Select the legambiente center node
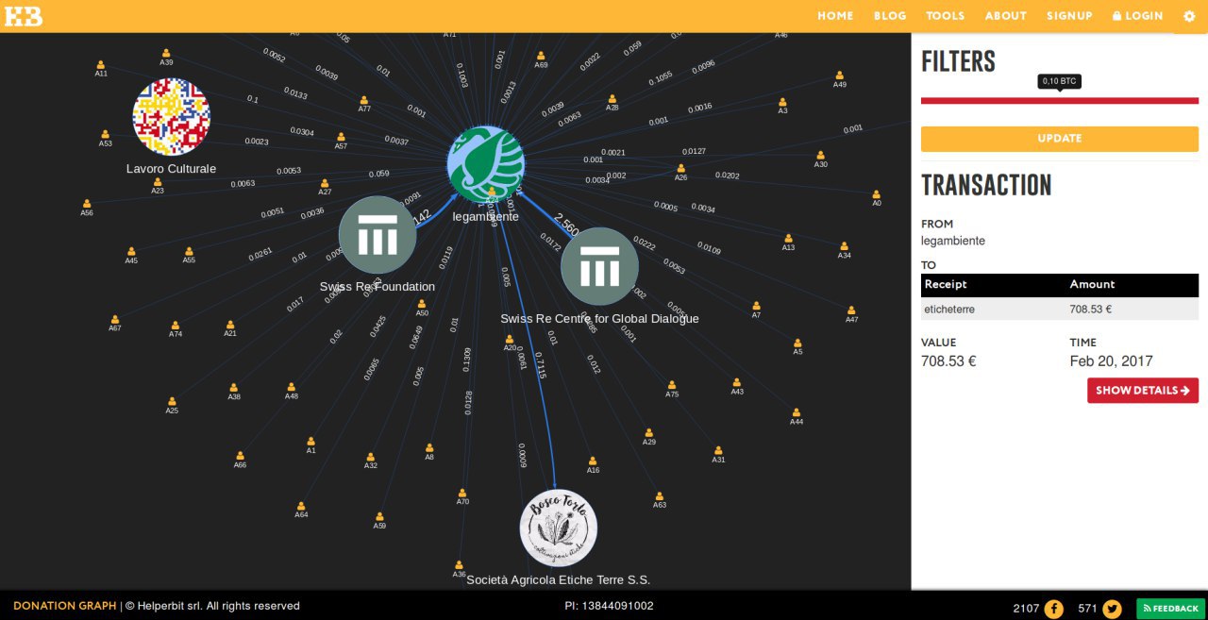Image resolution: width=1208 pixels, height=620 pixels. pos(485,164)
